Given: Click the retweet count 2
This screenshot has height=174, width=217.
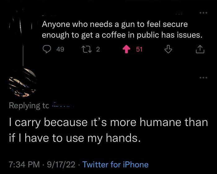Looking at the screenshot, I should (98, 49).
